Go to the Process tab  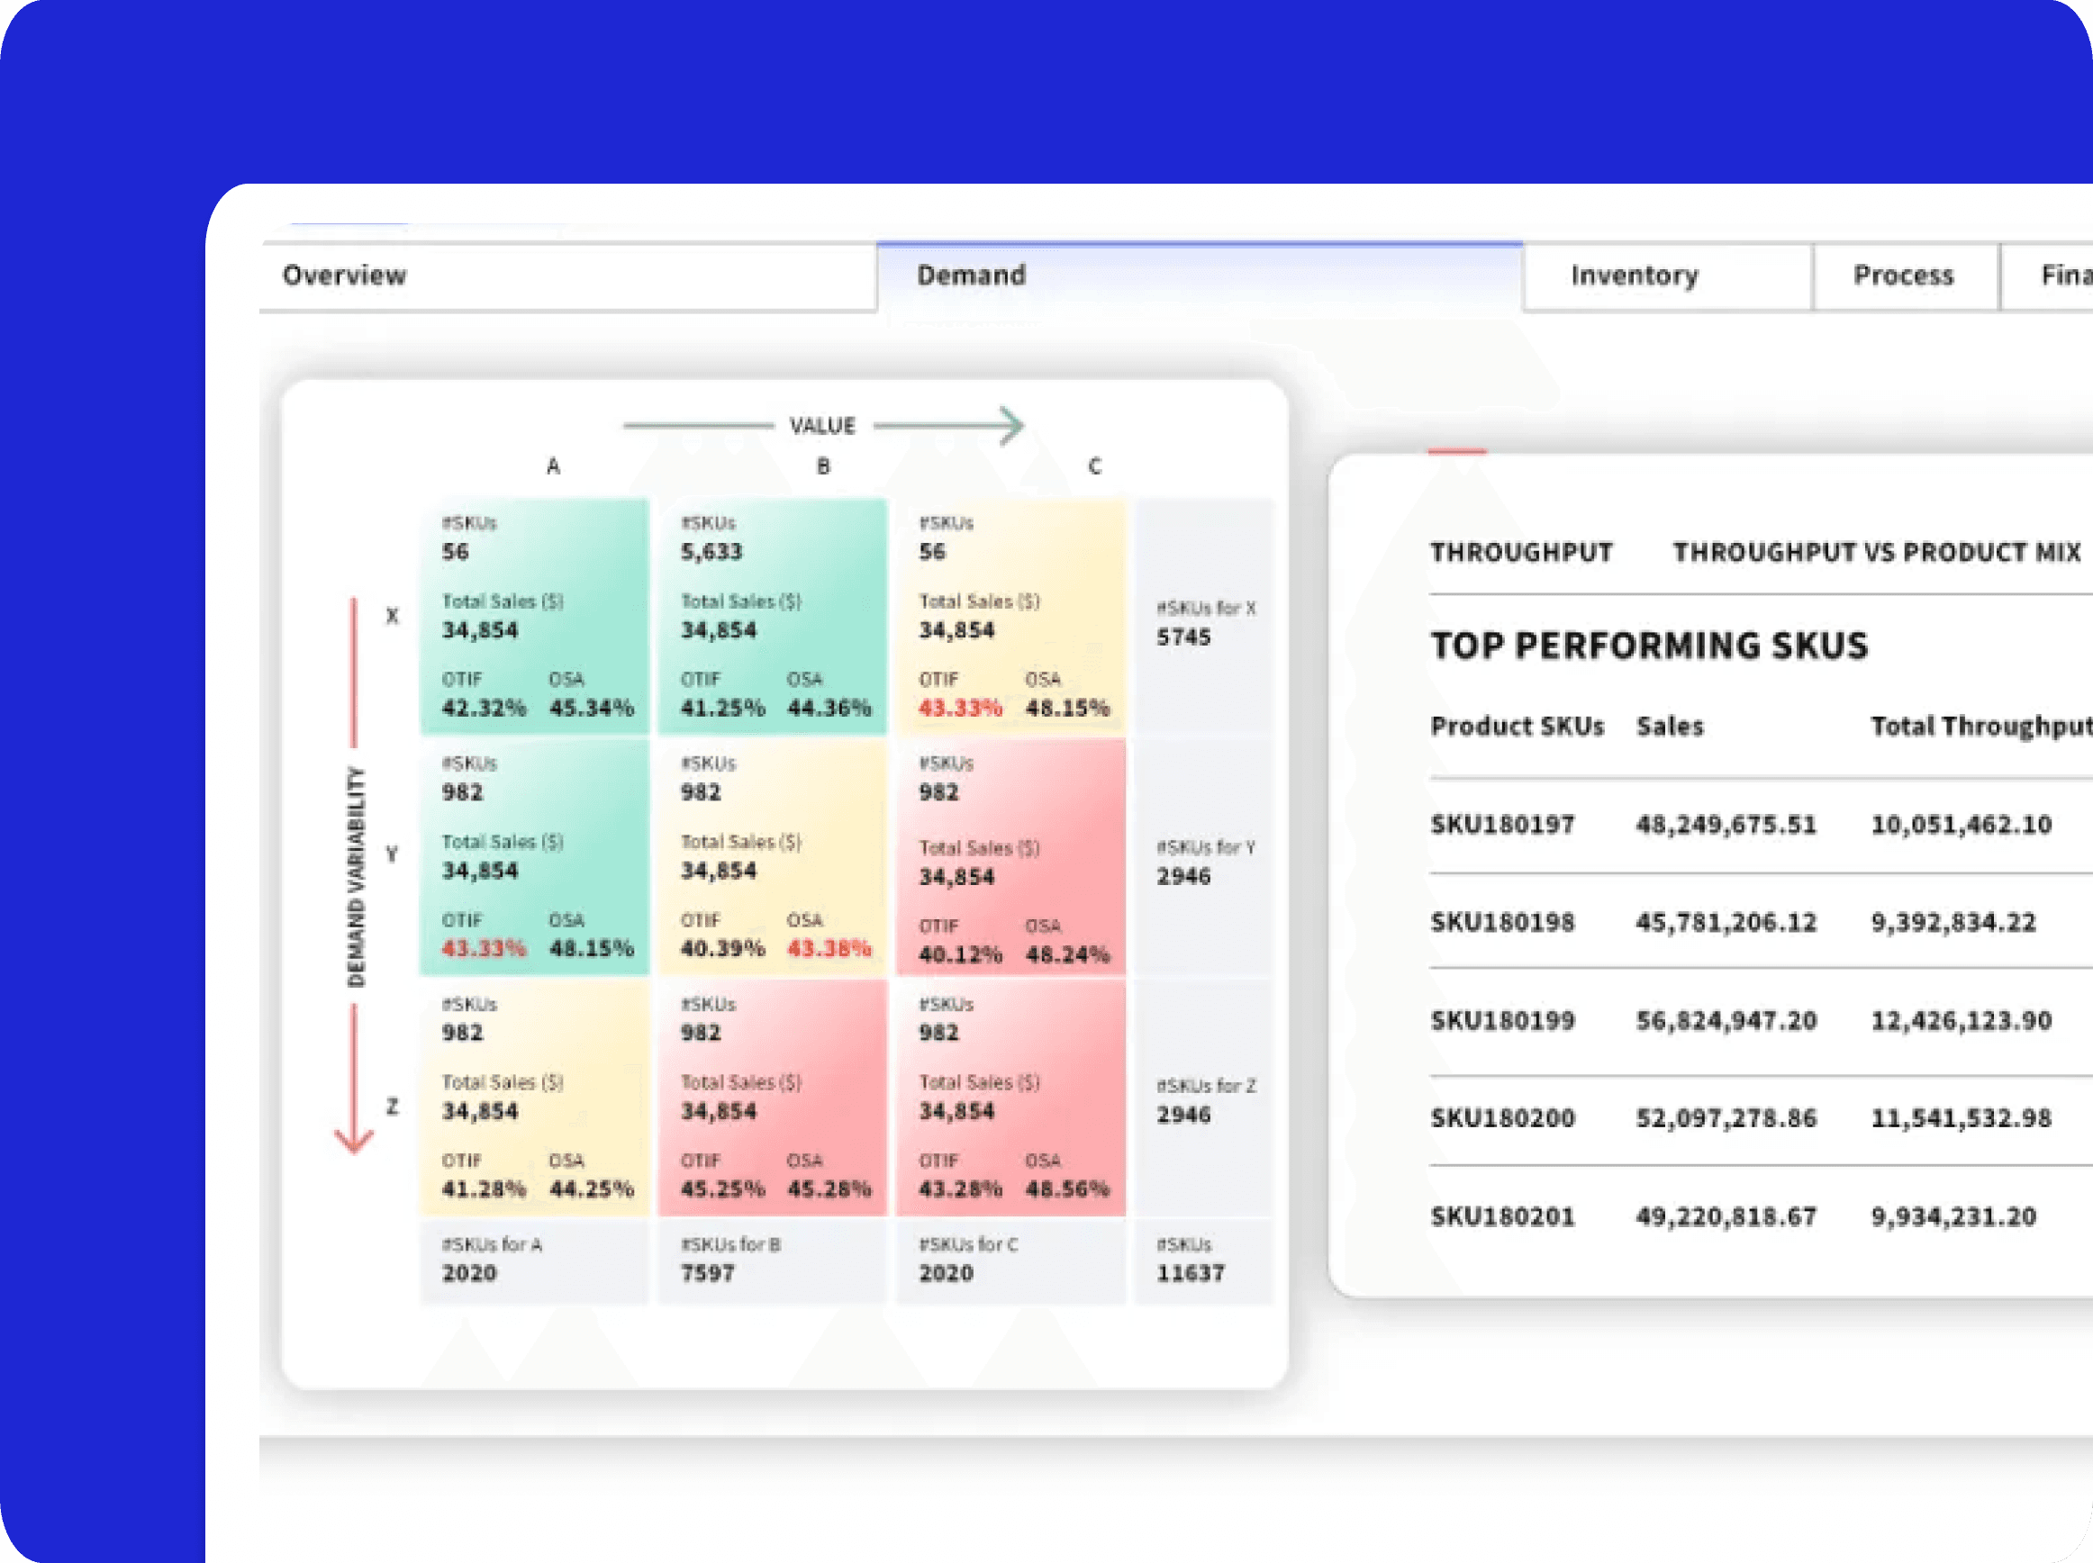[x=1905, y=276]
